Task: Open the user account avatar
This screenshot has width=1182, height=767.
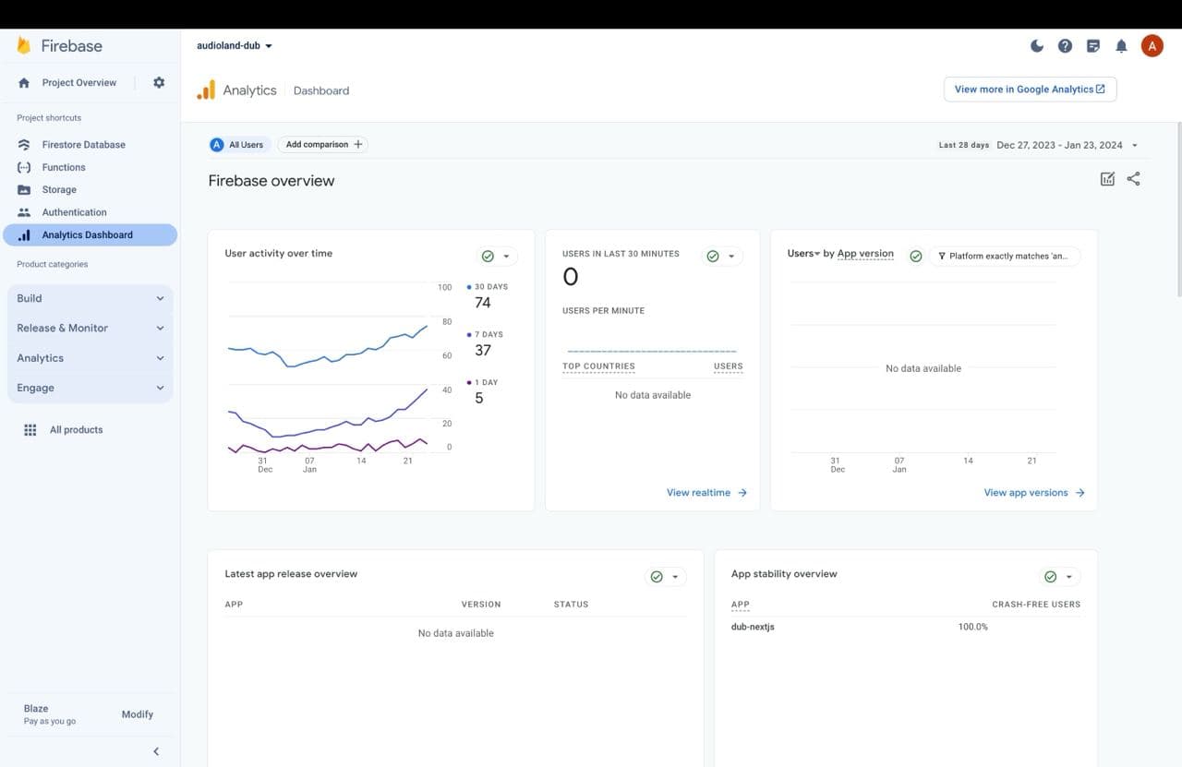Action: [1152, 45]
